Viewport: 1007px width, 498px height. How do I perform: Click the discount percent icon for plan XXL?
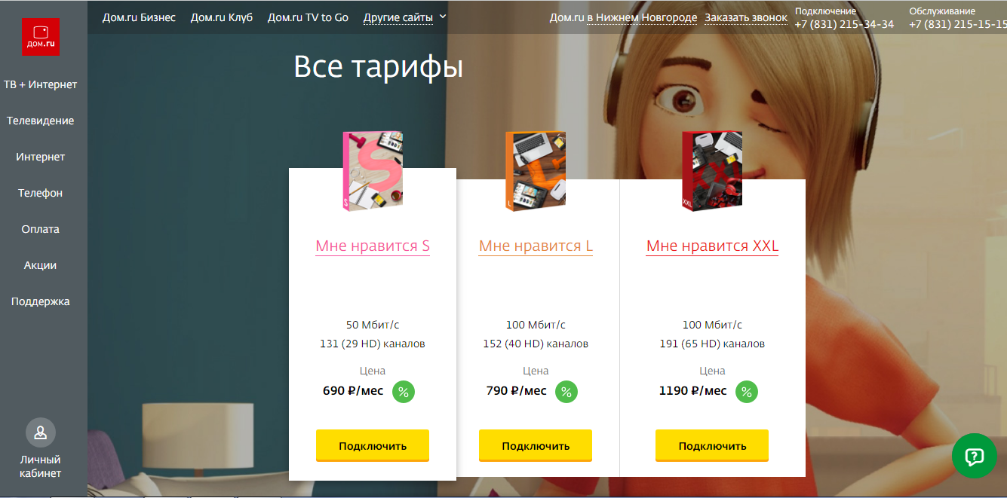tap(747, 392)
